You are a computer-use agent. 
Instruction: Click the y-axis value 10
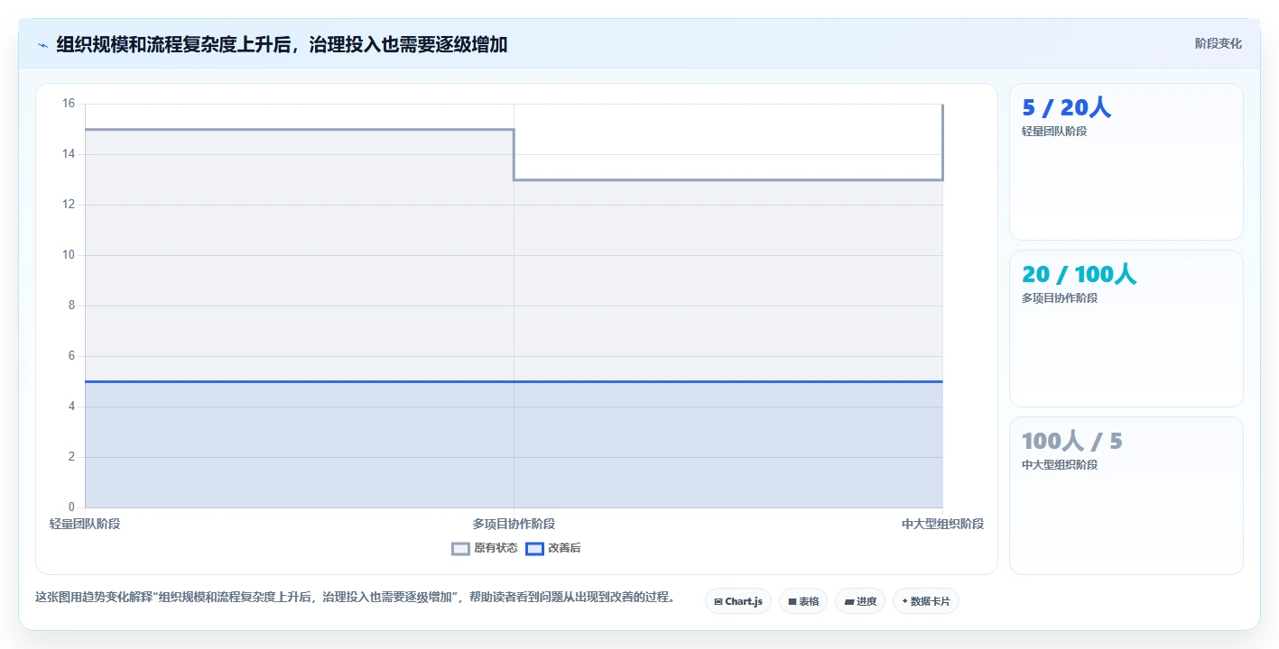69,255
